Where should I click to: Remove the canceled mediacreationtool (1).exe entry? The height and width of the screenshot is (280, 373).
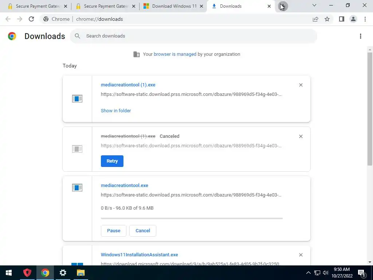[301, 136]
